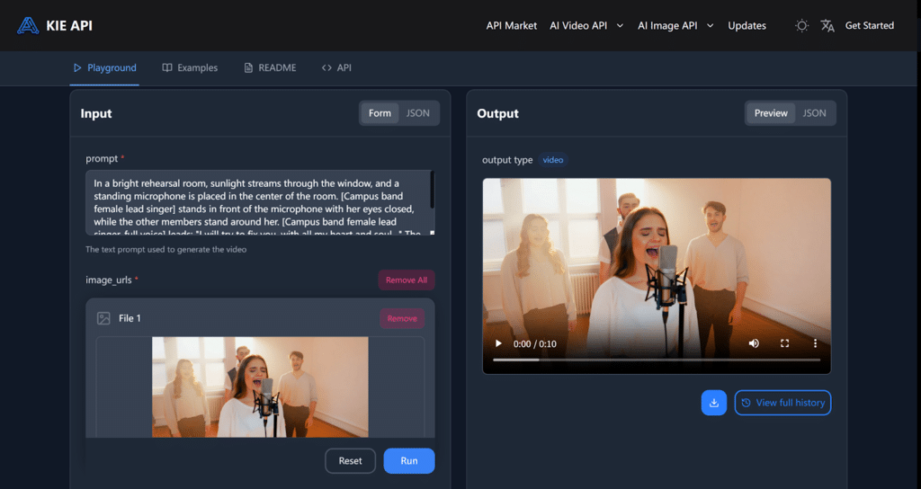
Task: Play the output video
Action: (x=498, y=343)
